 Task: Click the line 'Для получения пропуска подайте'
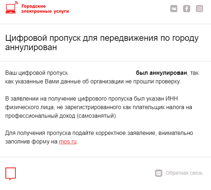(99, 133)
